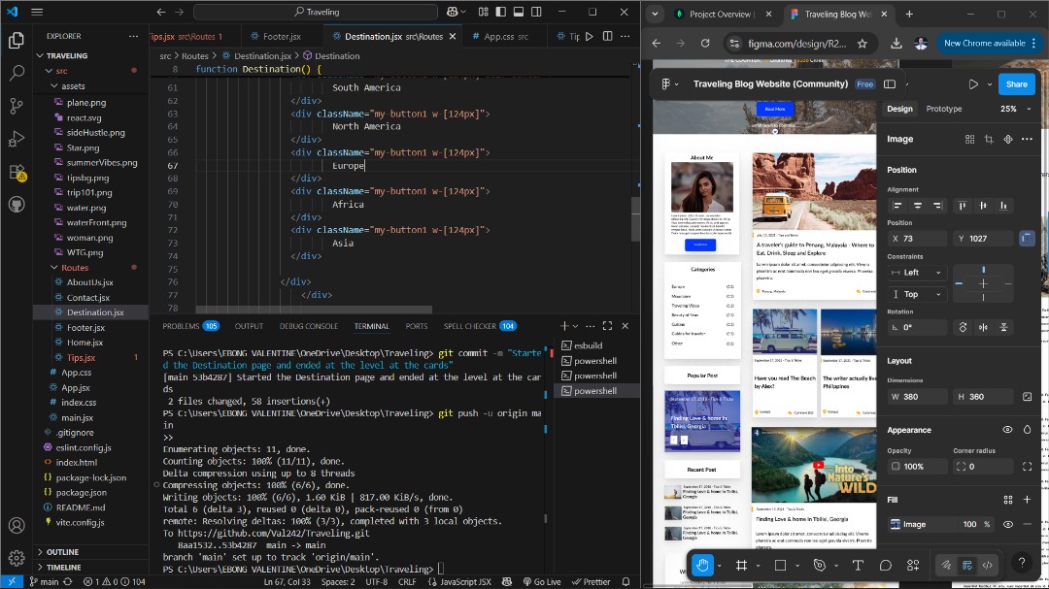1049x589 pixels.
Task: Open the Actions tool in Figma toolbar
Action: click(x=913, y=565)
